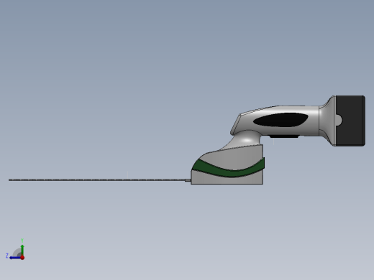This screenshot has height=280, width=374.
Task: Select the far left tip of the blade
Action: pos(9,180)
